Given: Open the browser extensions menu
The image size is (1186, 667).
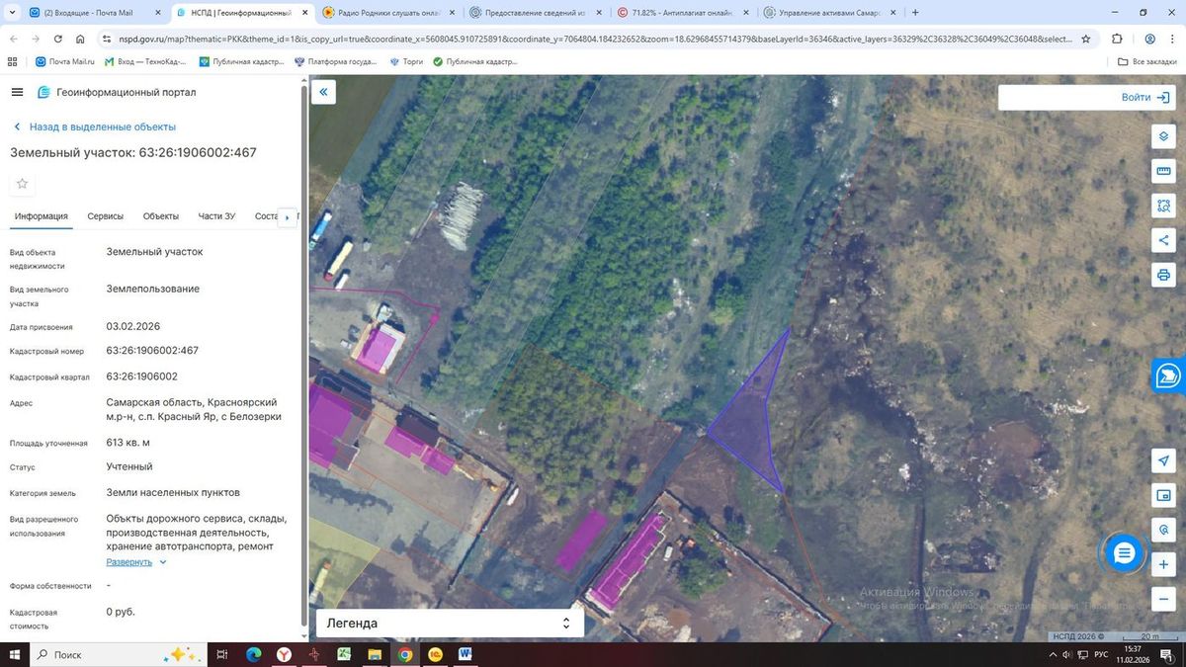Looking at the screenshot, I should pyautogui.click(x=1117, y=39).
